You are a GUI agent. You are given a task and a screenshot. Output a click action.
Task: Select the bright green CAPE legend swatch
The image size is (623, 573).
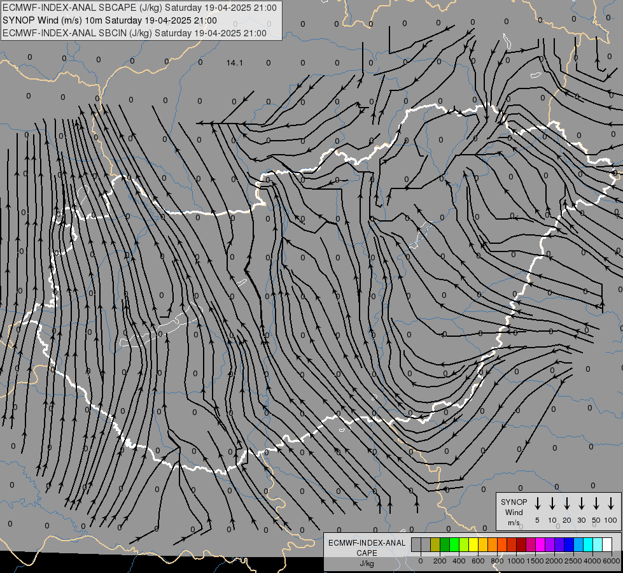pyautogui.click(x=454, y=544)
